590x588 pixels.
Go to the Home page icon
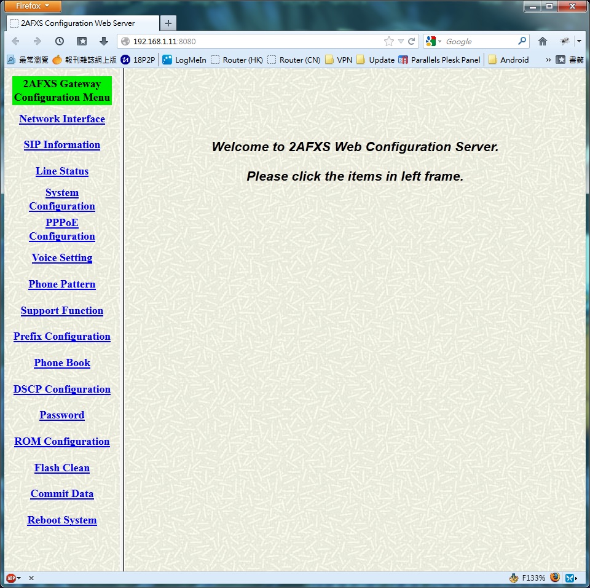tap(542, 41)
